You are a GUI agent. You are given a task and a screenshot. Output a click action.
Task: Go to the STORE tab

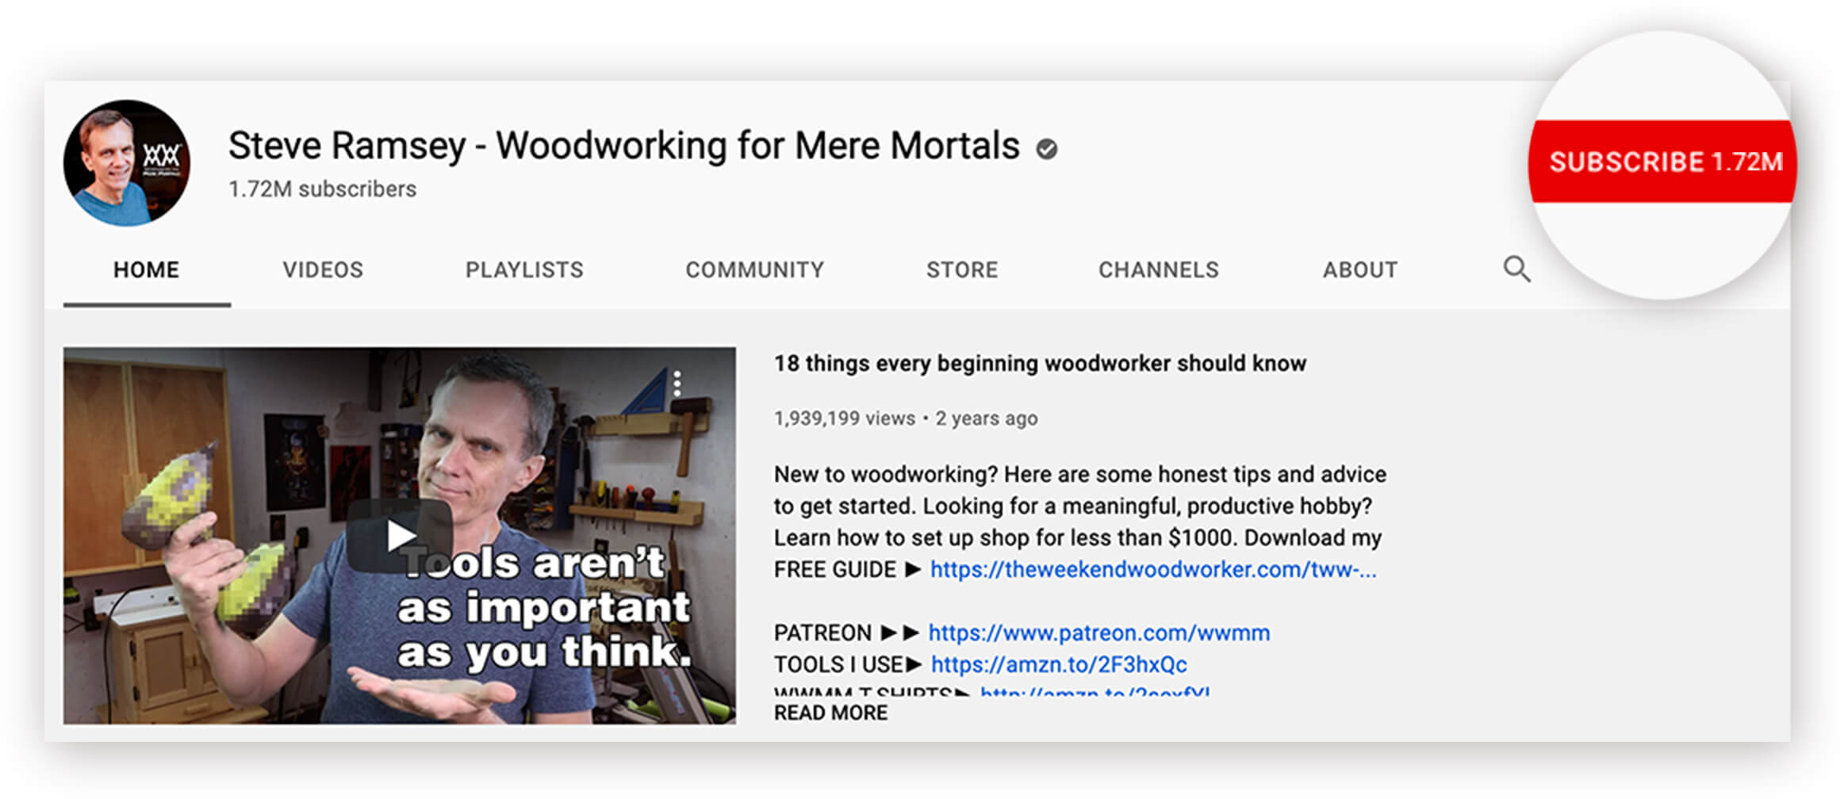point(962,270)
